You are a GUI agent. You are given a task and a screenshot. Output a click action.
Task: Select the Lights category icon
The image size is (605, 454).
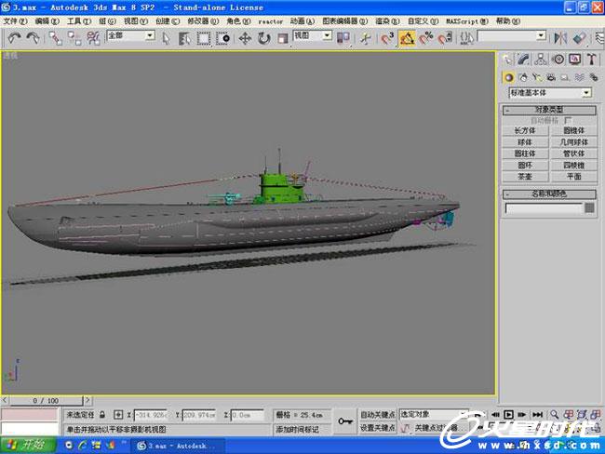(x=537, y=77)
